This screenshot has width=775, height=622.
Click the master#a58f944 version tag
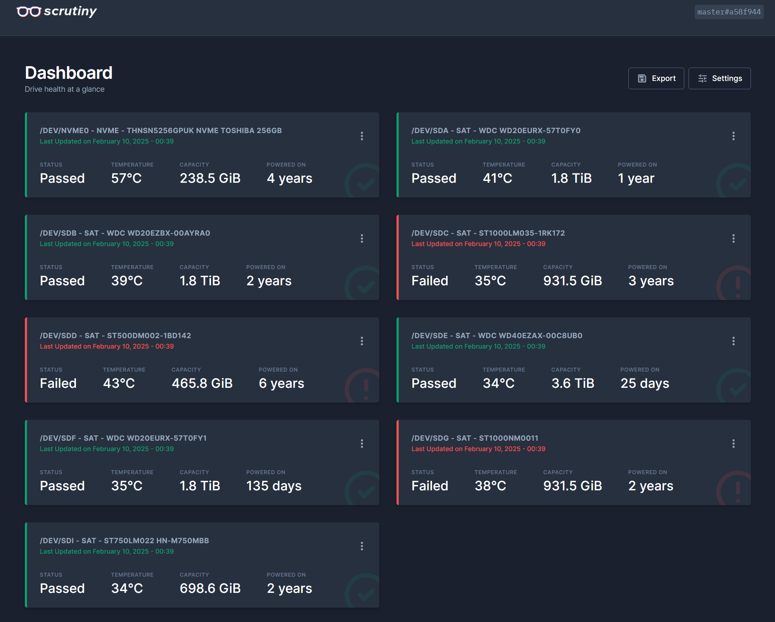(x=729, y=12)
